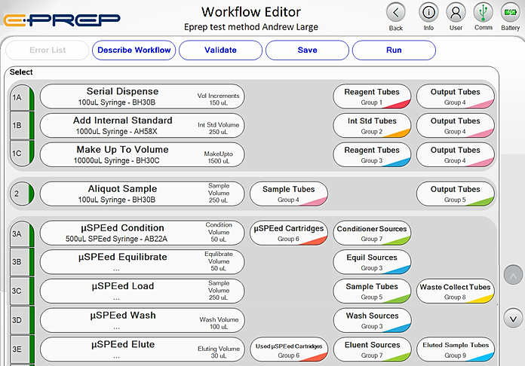Screen dimensions: 525x366
Task: Choose Waste Collect Tubes Group 8
Action: (455, 291)
